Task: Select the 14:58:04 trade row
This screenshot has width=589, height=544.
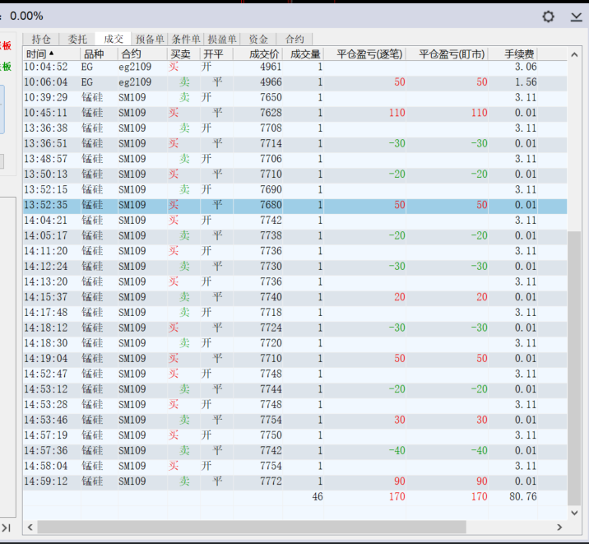Action: (294, 467)
